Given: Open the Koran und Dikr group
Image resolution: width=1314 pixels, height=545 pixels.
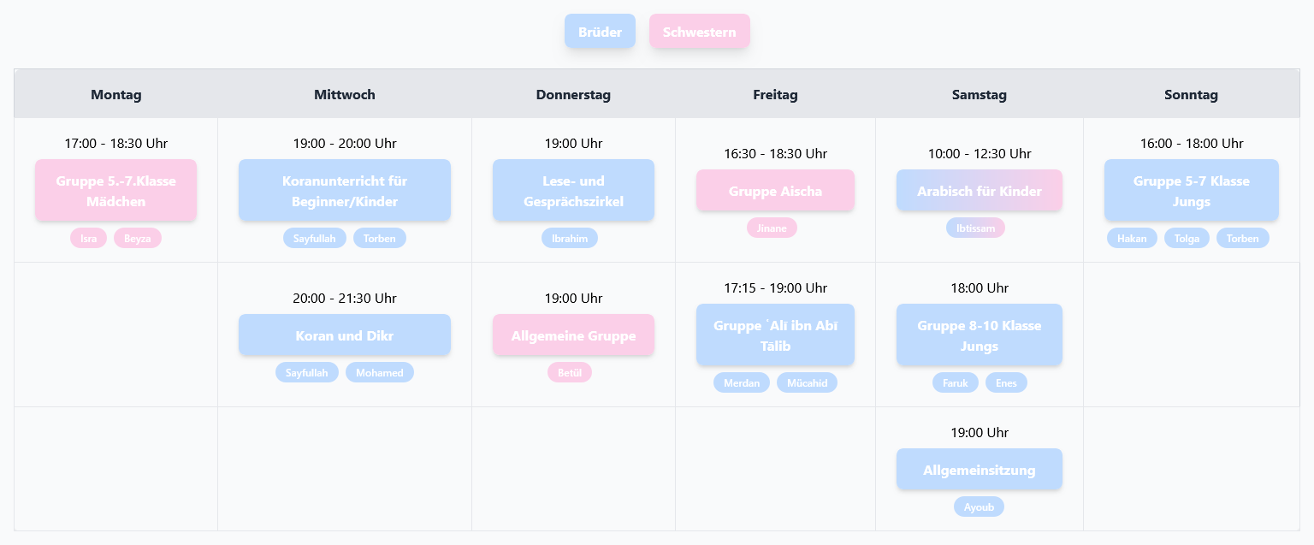Looking at the screenshot, I should (345, 335).
